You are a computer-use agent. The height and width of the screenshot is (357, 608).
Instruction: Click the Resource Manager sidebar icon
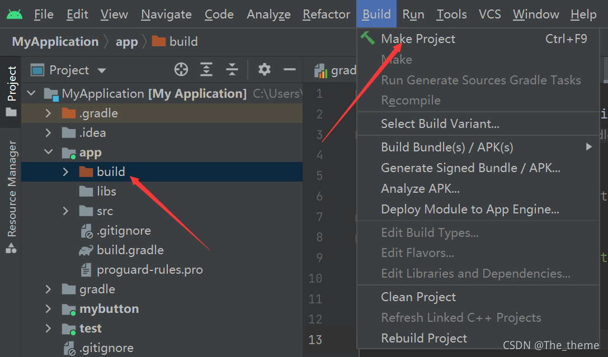tap(11, 248)
